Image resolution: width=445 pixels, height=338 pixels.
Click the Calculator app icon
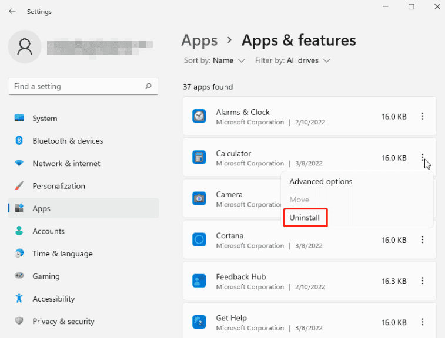[199, 157]
